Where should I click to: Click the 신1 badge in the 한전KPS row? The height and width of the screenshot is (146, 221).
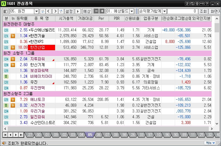click(x=6, y=42)
